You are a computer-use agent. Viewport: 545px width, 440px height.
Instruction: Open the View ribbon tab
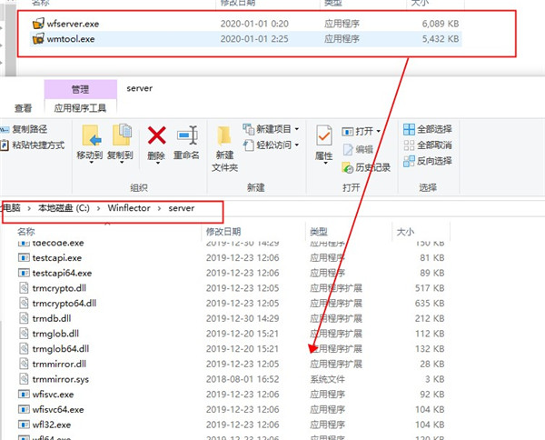23,108
